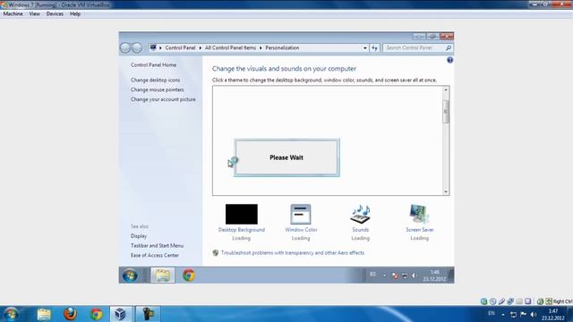Refresh the Personalization address bar
The image size is (573, 322).
tap(374, 47)
